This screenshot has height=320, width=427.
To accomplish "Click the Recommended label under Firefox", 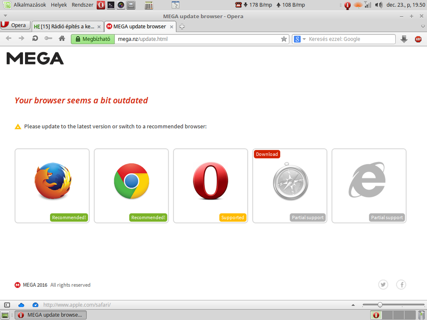I will (69, 217).
